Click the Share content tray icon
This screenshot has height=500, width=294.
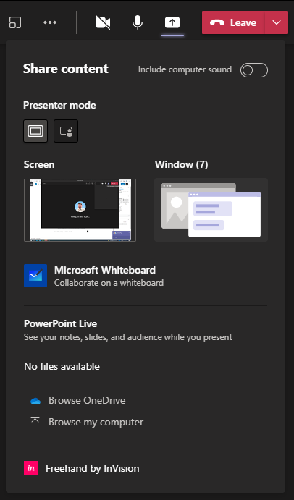tap(172, 22)
